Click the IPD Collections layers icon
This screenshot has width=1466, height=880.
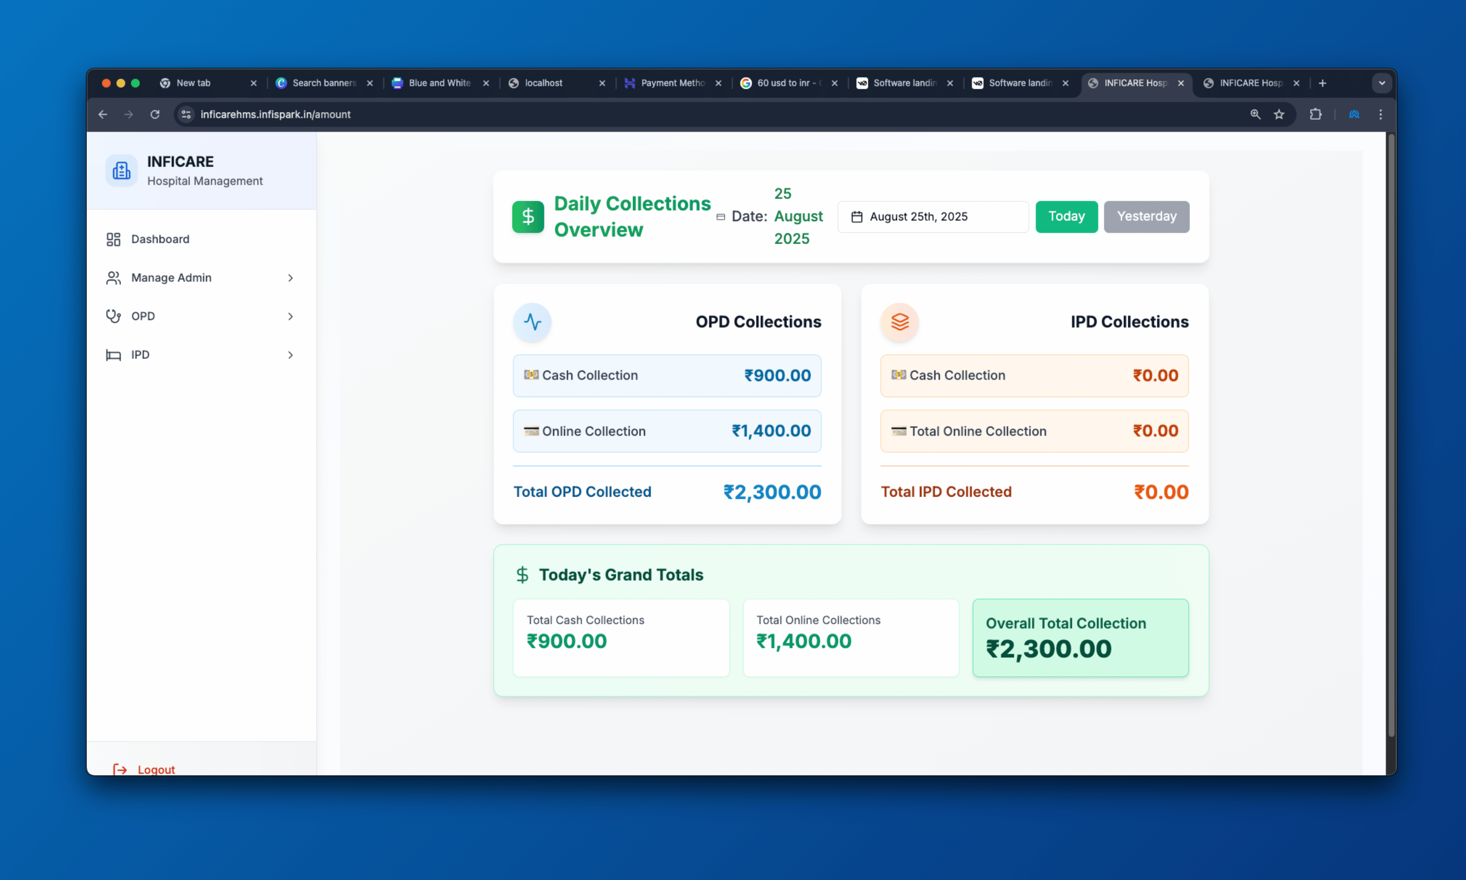899,322
